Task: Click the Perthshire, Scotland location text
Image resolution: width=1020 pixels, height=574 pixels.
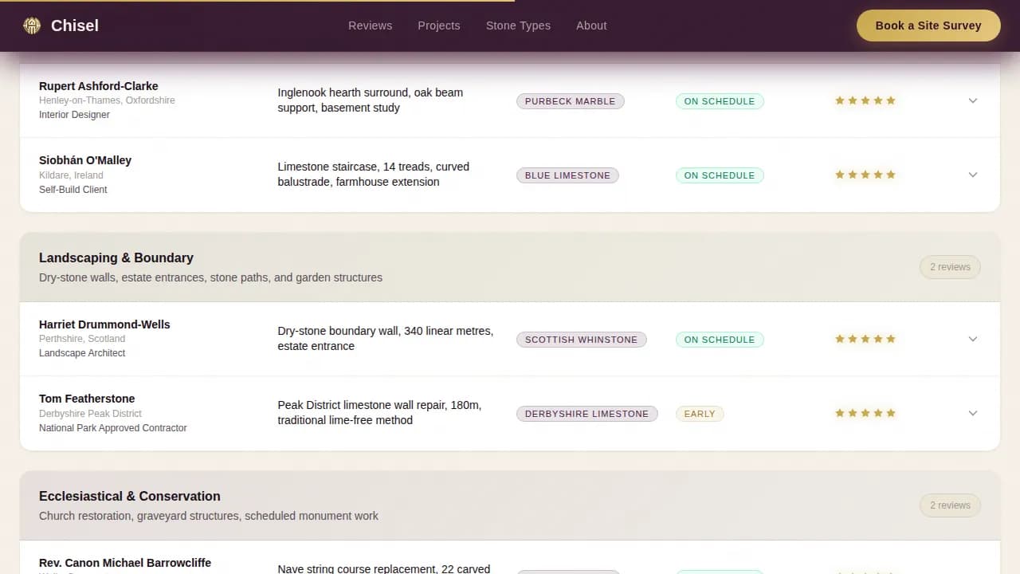Action: (82, 339)
